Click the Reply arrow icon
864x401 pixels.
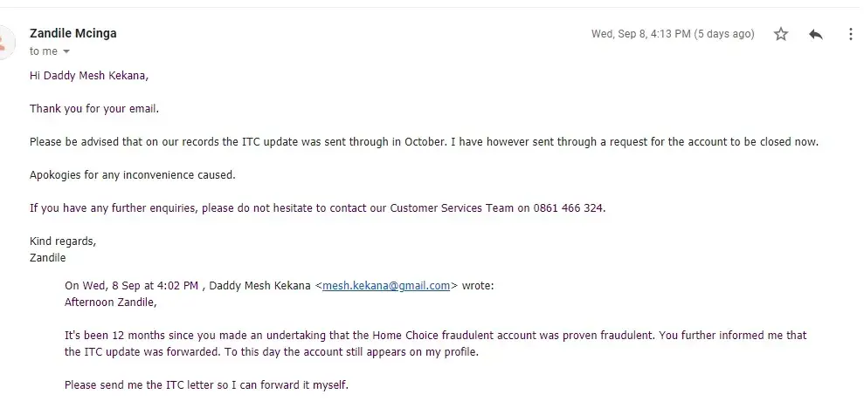pos(816,34)
